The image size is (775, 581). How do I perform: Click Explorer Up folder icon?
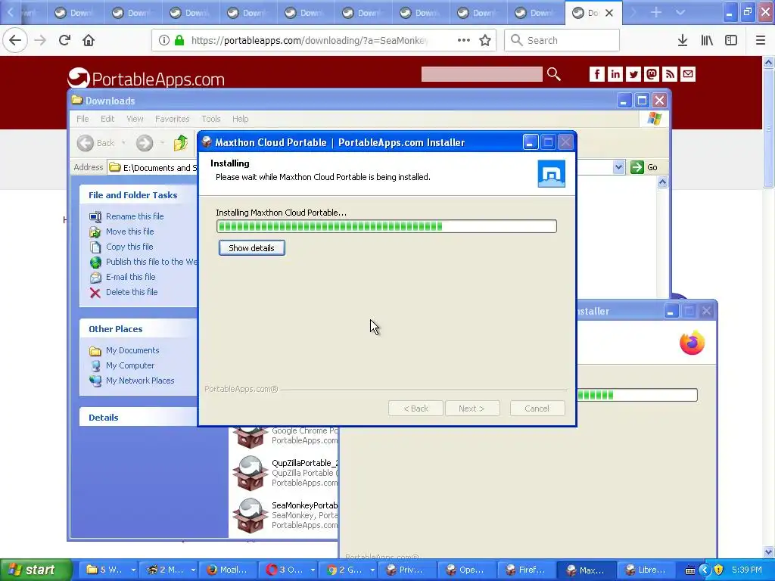coord(181,143)
